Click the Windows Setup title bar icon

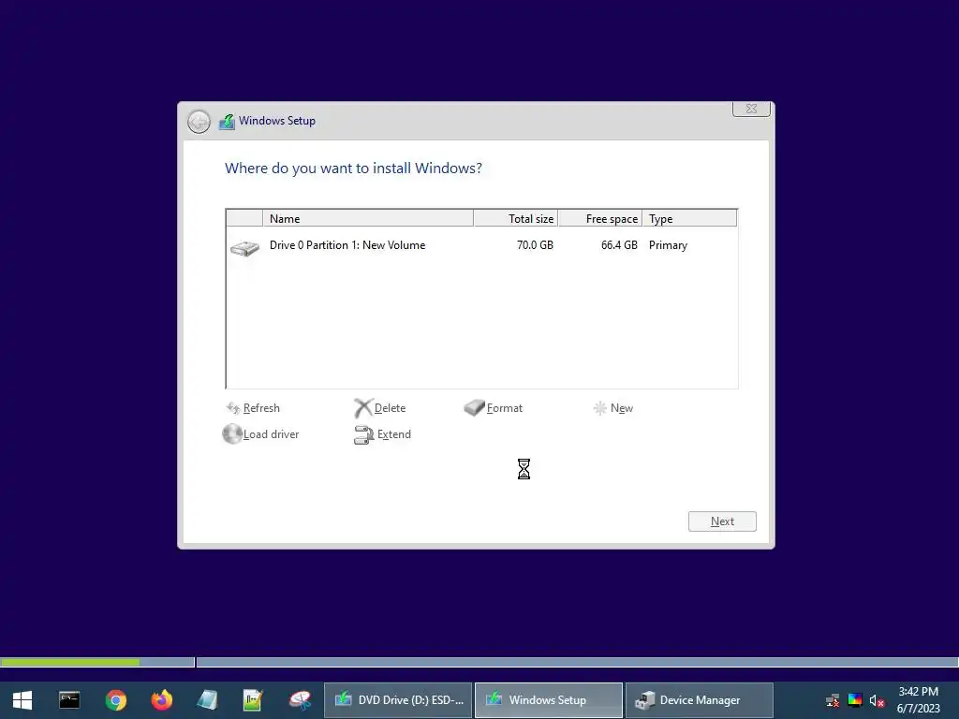tap(227, 121)
